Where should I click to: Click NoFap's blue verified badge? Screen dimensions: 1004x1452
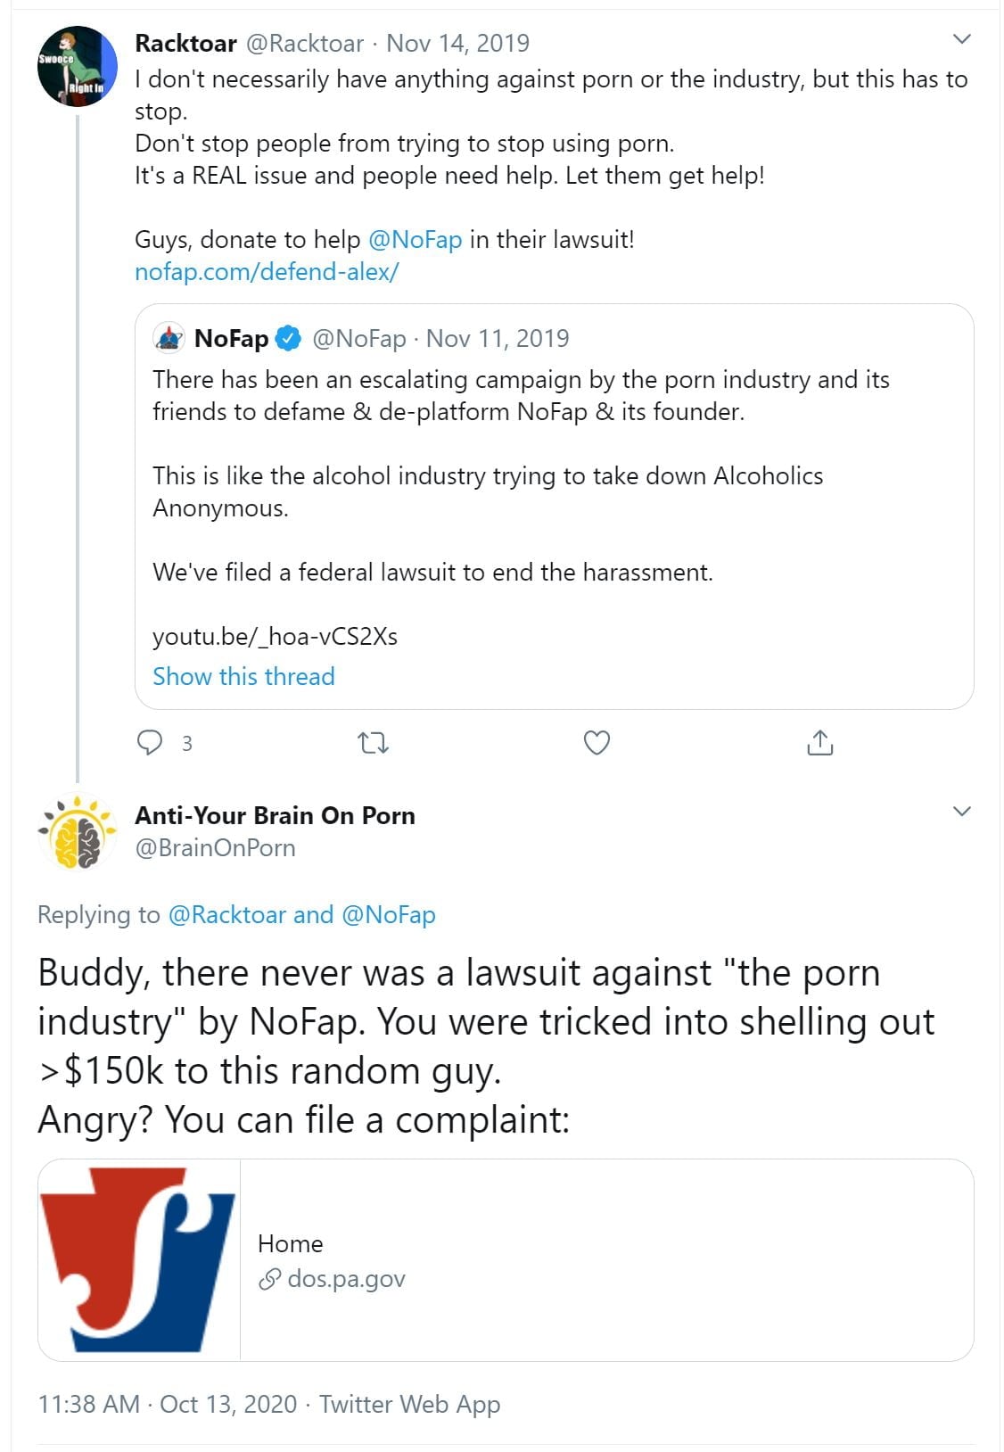coord(287,339)
